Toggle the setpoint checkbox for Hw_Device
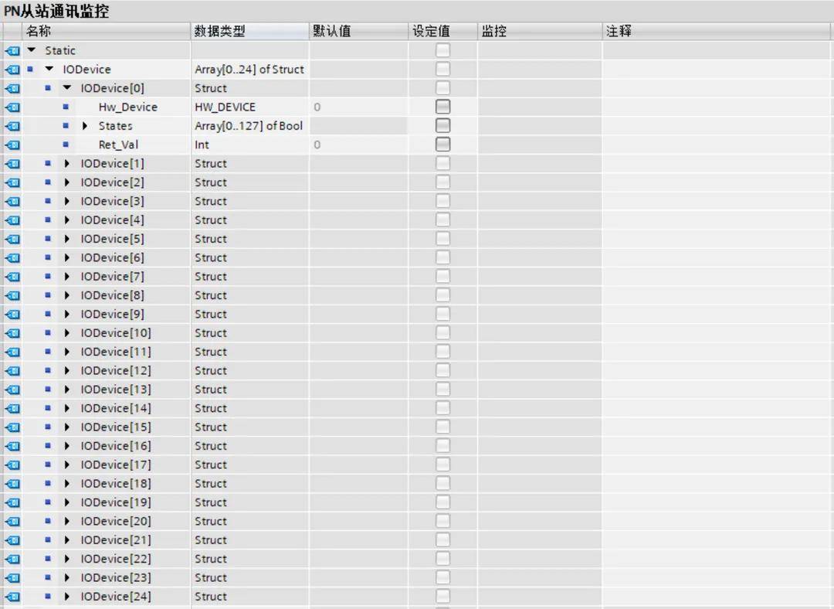This screenshot has width=834, height=609. click(x=442, y=107)
